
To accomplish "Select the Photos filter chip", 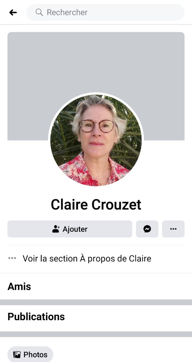I will point(30,354).
